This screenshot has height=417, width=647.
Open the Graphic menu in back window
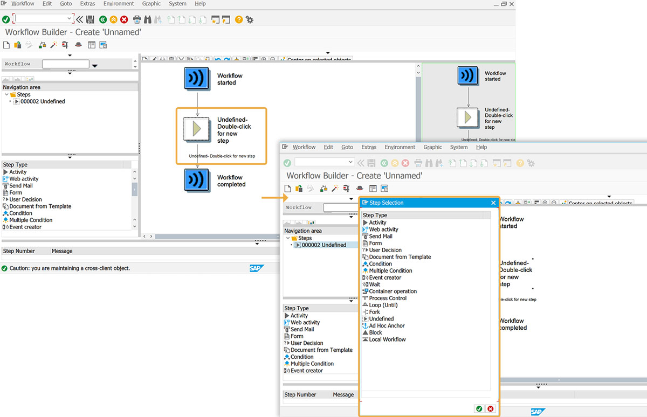[152, 4]
